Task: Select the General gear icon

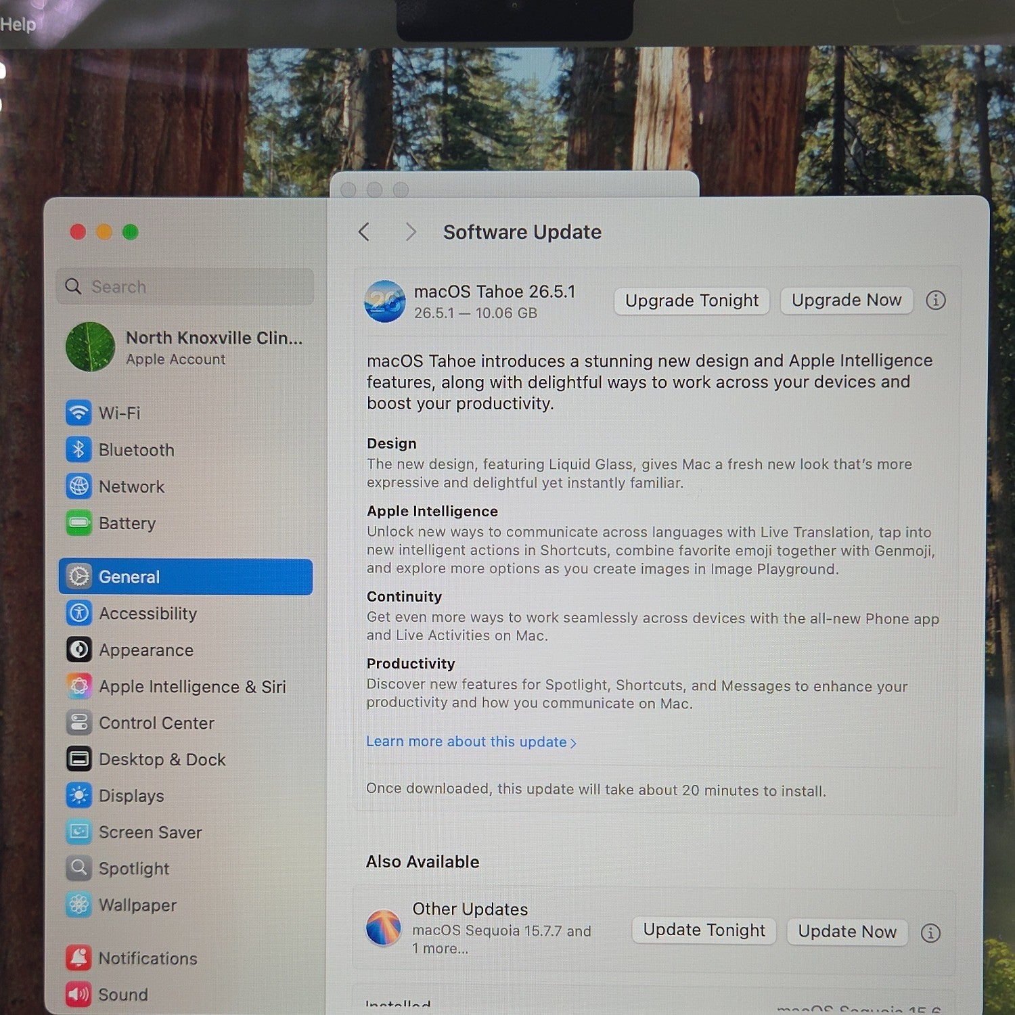Action: [78, 577]
